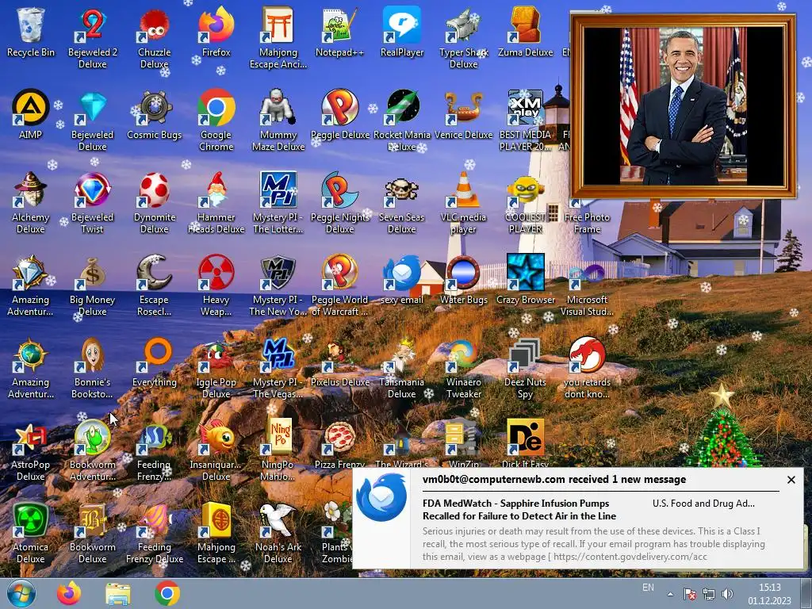This screenshot has height=609, width=812.
Task: Launch Chrome from the taskbar
Action: [167, 593]
